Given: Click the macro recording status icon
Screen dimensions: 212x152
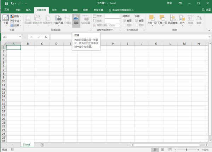Looking at the screenshot, I should coord(12,150).
